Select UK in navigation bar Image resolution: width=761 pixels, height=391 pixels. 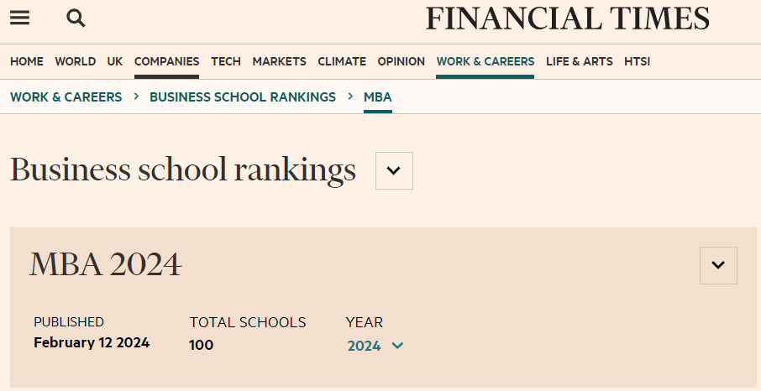click(x=115, y=61)
